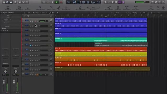Toggle input monitoring on Audio 1 track
Screen dimensions: 167x94
[x=37, y=75]
